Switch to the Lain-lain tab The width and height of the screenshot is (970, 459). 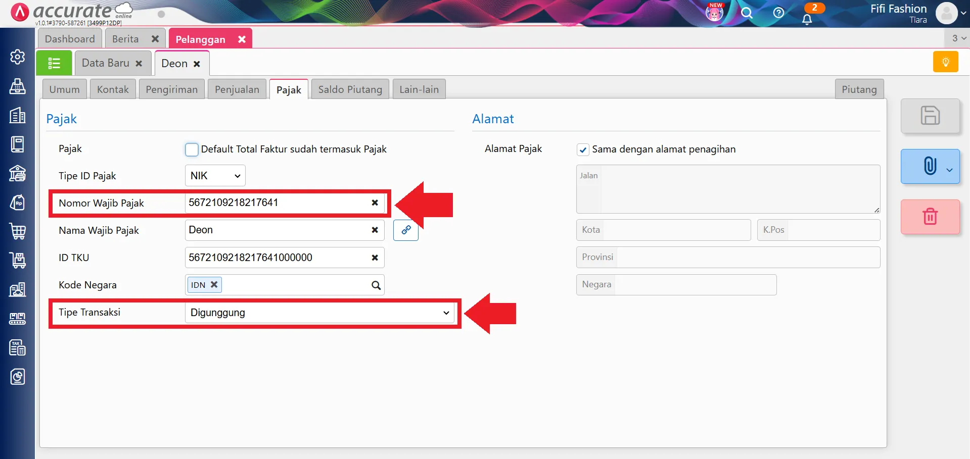click(x=419, y=89)
